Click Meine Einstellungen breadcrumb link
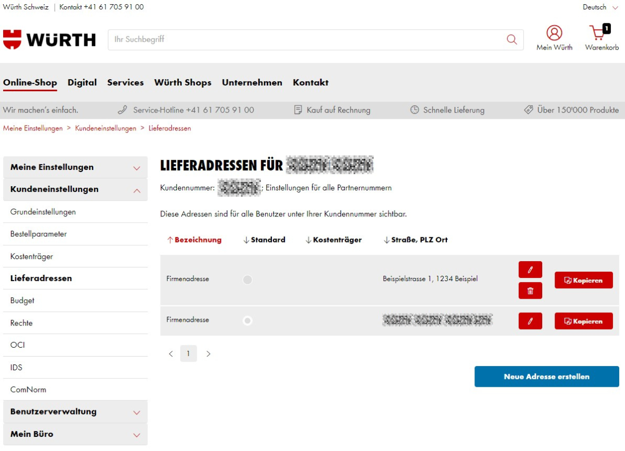Viewport: 625px width, 451px height. (33, 128)
